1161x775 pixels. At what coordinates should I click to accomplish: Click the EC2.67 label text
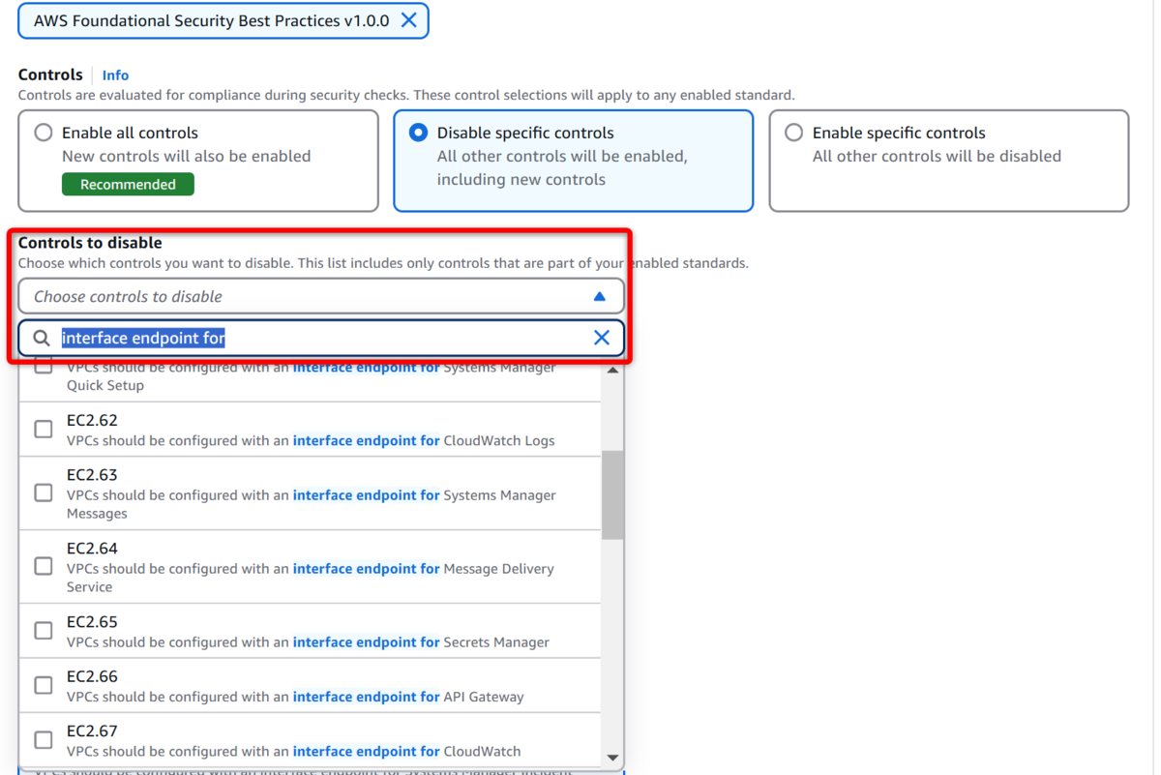(x=92, y=730)
